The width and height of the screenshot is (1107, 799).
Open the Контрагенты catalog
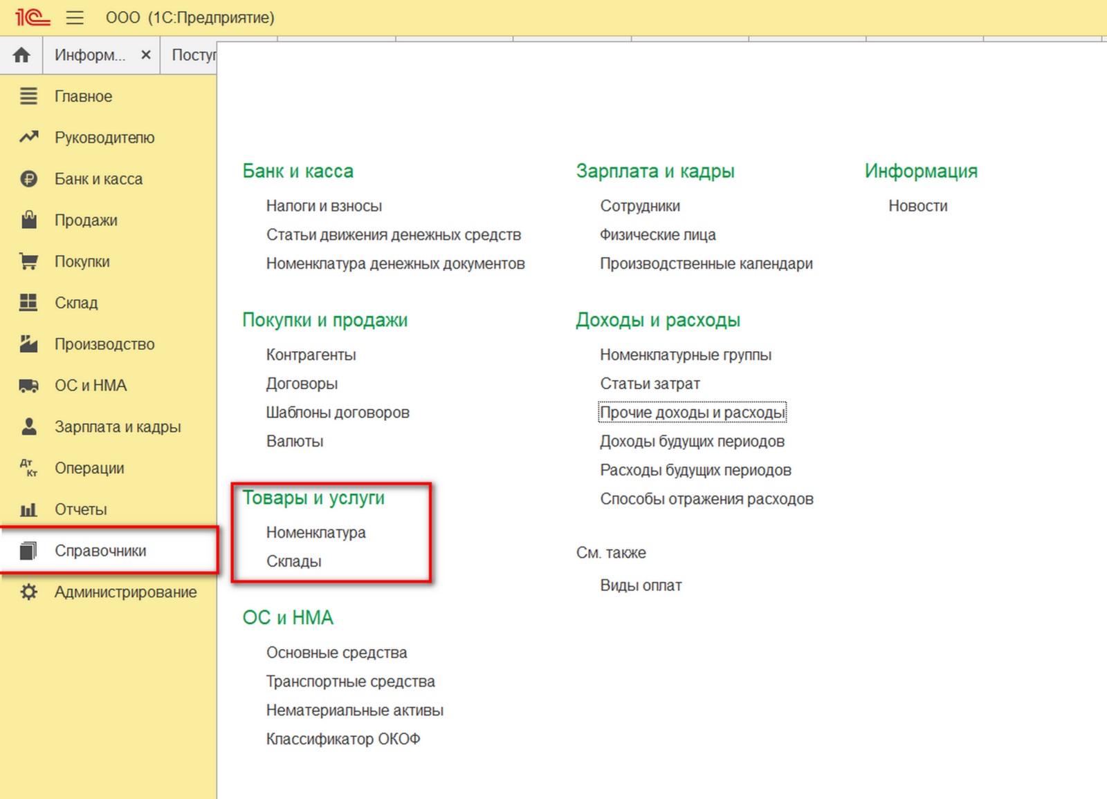pyautogui.click(x=311, y=355)
